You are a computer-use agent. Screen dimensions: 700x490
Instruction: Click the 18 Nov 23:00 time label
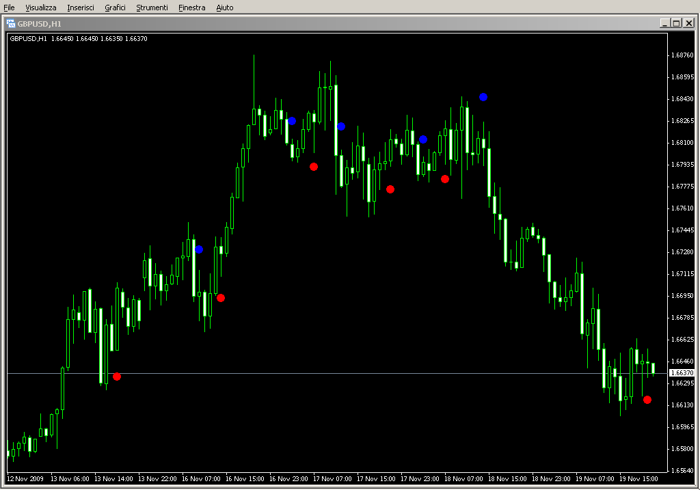click(552, 479)
